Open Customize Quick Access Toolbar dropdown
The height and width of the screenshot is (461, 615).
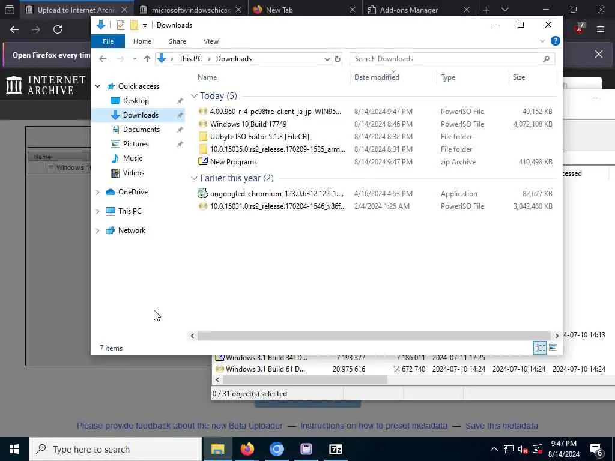click(145, 25)
